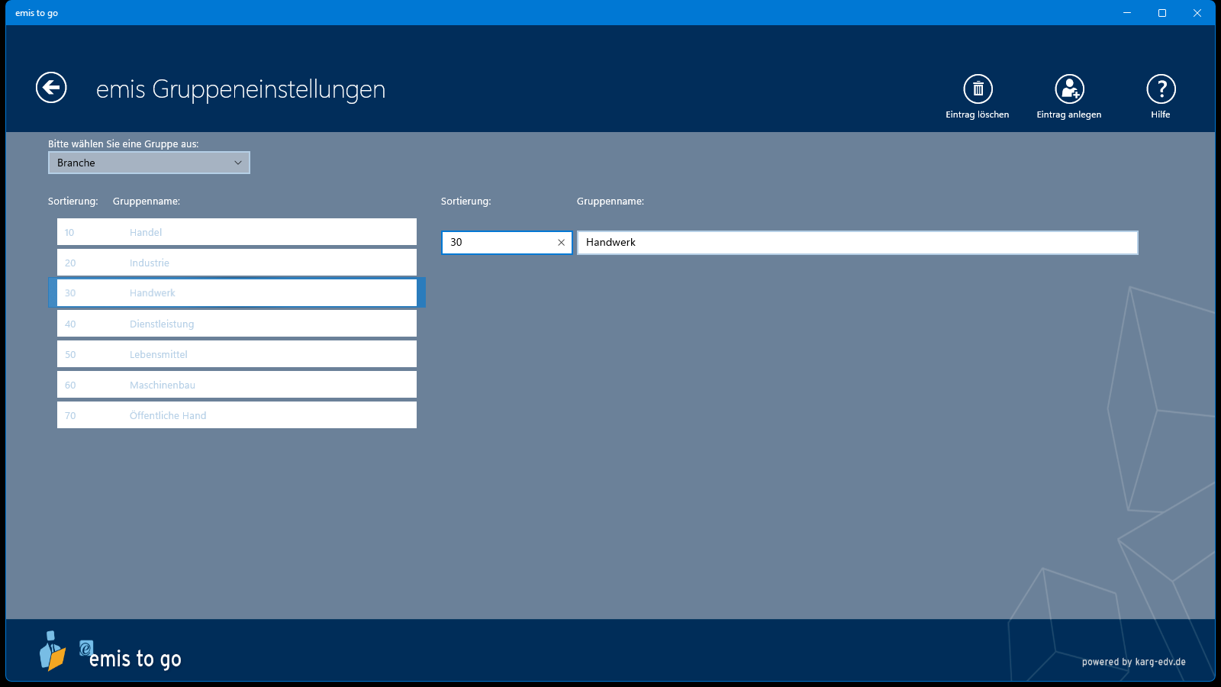
Task: Click the Hilfe label
Action: tap(1161, 114)
